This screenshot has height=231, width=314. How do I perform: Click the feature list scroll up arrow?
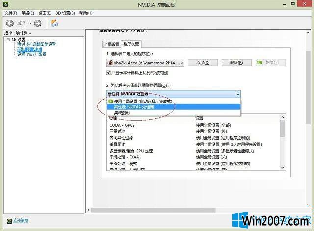tap(283, 117)
